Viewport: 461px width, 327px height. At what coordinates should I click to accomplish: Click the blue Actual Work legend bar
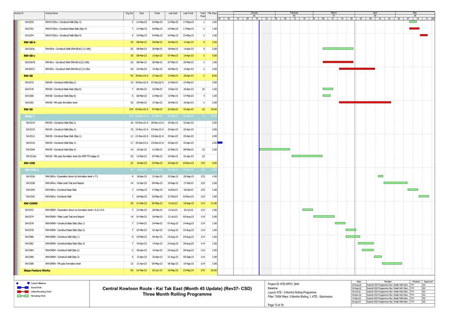tap(21, 287)
